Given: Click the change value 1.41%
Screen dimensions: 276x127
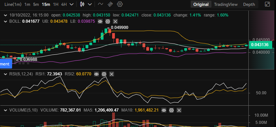Looking at the screenshot, I should 195,15.
